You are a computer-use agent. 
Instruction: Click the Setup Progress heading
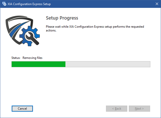[x=62, y=18]
